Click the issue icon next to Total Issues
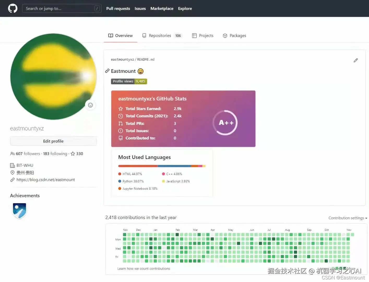Screen dimensions: 369x282 pos(121,131)
